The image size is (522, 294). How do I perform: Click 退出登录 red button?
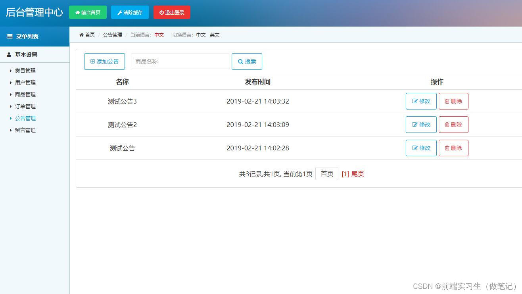click(x=172, y=12)
